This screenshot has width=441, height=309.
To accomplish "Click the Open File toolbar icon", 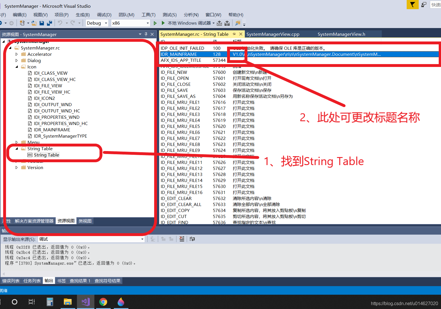I will pyautogui.click(x=34, y=23).
